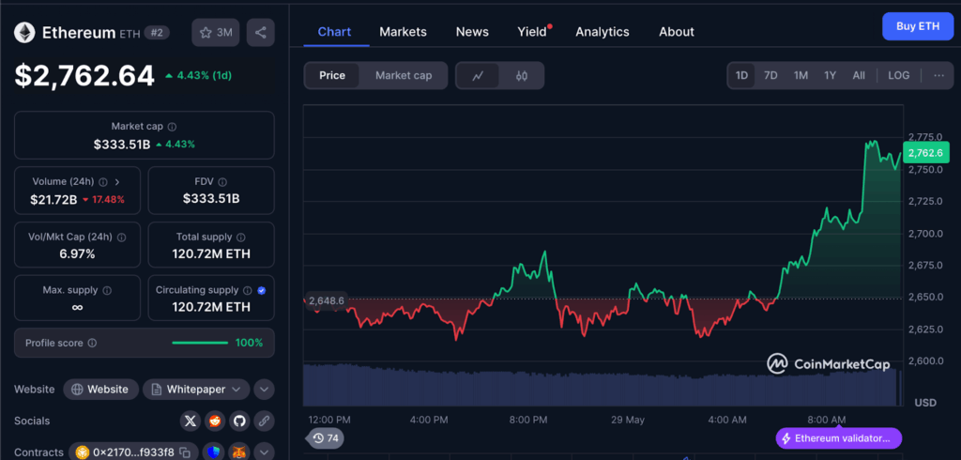
Task: Click the chain link icon in Socials
Action: point(264,421)
